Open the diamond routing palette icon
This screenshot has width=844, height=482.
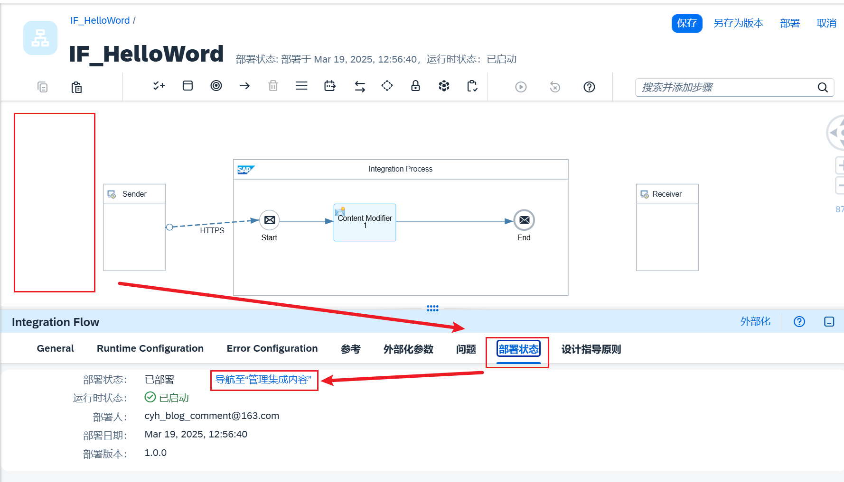click(x=387, y=86)
